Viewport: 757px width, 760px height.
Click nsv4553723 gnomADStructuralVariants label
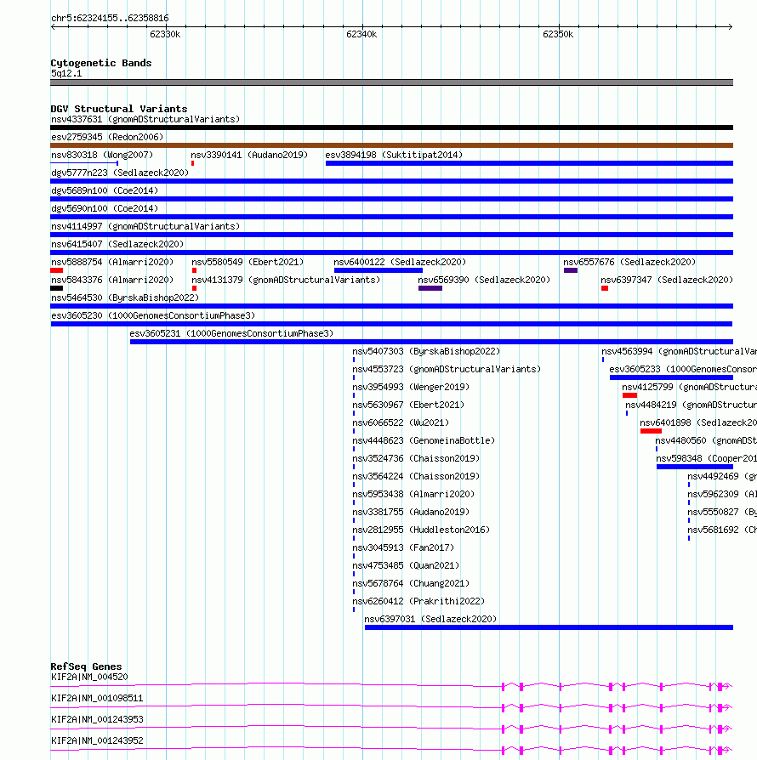point(447,369)
